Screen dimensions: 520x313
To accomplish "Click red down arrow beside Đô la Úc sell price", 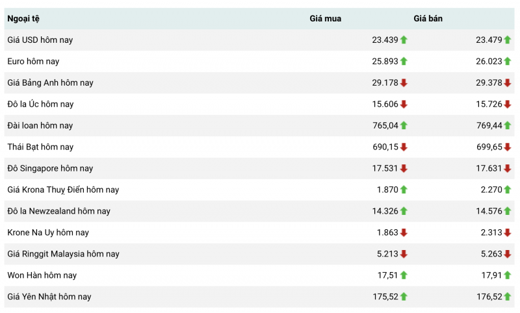I will pyautogui.click(x=508, y=104).
